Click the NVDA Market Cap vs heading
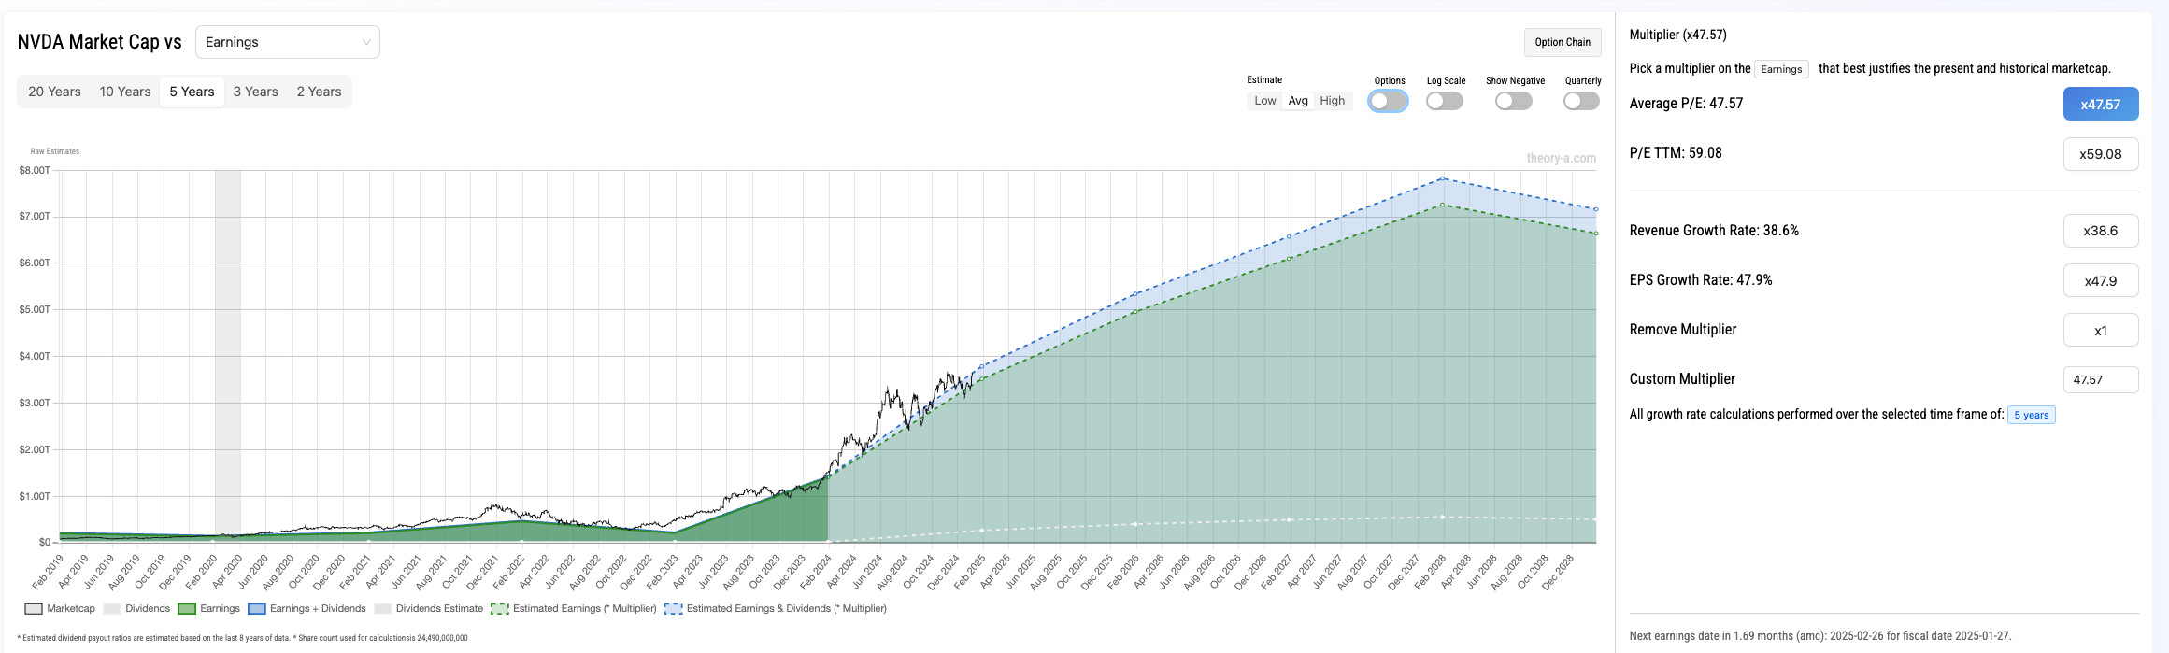2169x653 pixels. click(99, 42)
